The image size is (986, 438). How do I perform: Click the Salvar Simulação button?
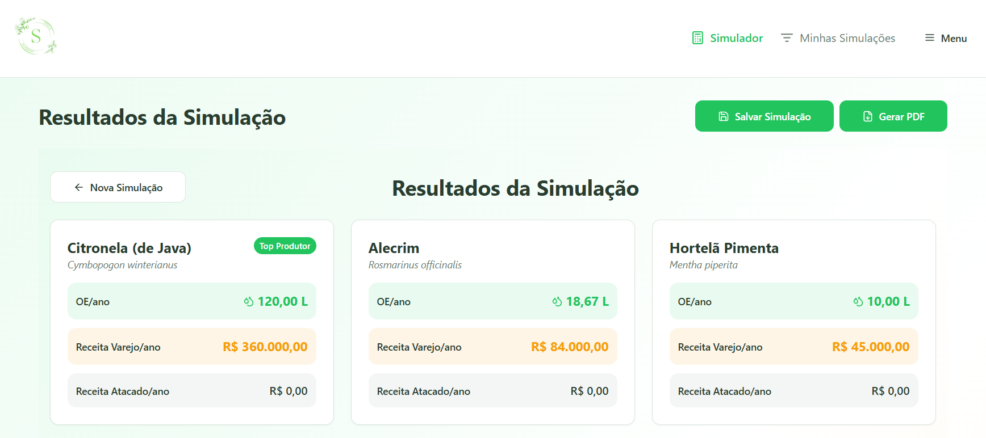(764, 116)
